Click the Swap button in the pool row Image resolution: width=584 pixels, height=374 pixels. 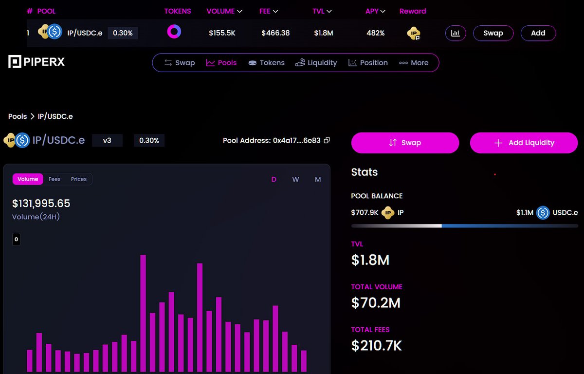493,33
